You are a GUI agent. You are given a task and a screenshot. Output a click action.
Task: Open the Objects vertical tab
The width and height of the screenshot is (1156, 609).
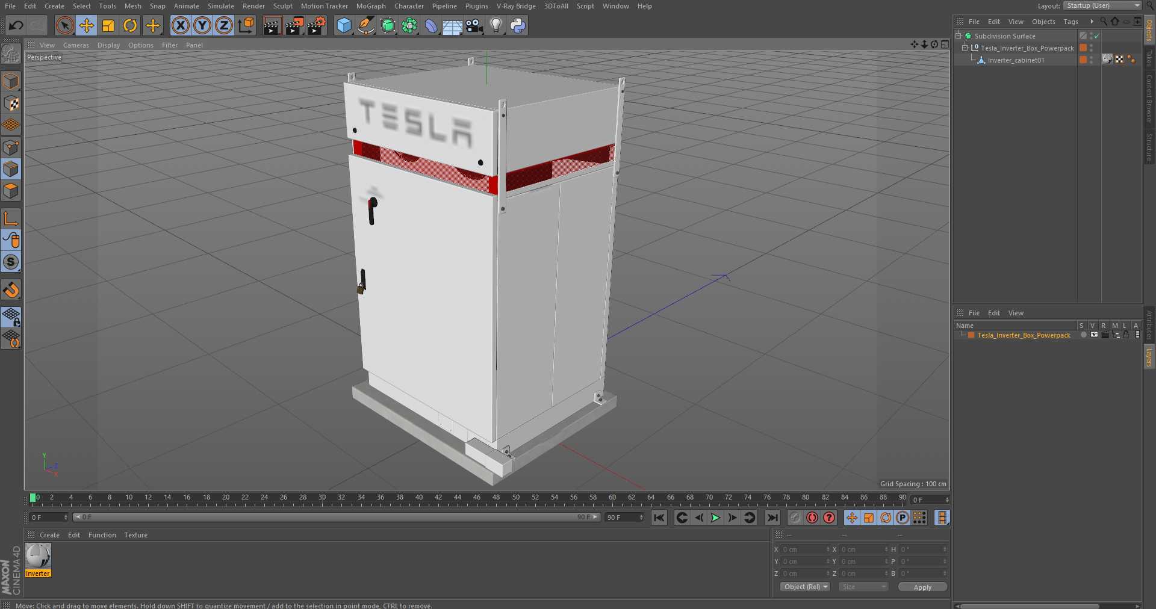(1149, 30)
